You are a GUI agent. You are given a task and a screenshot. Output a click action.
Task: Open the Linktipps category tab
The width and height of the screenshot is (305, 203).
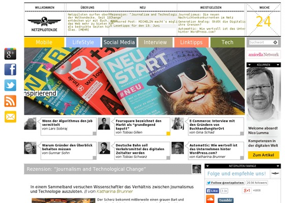tap(192, 42)
